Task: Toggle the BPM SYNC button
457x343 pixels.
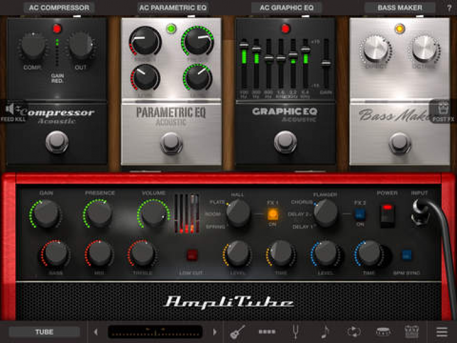Action: pyautogui.click(x=406, y=255)
